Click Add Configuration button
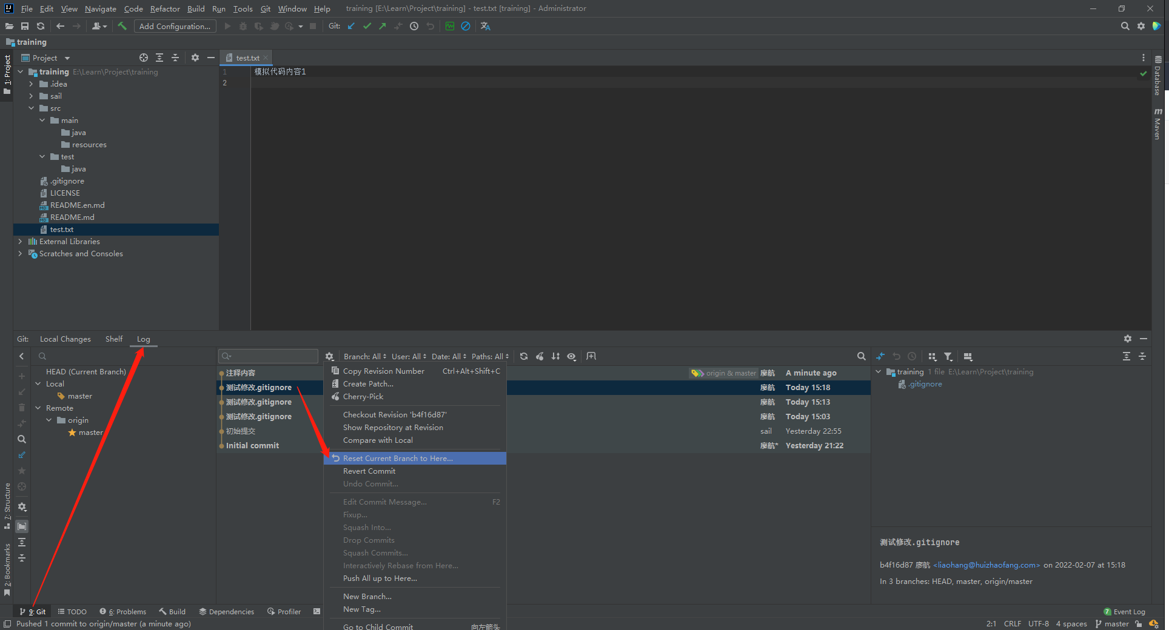 click(175, 26)
